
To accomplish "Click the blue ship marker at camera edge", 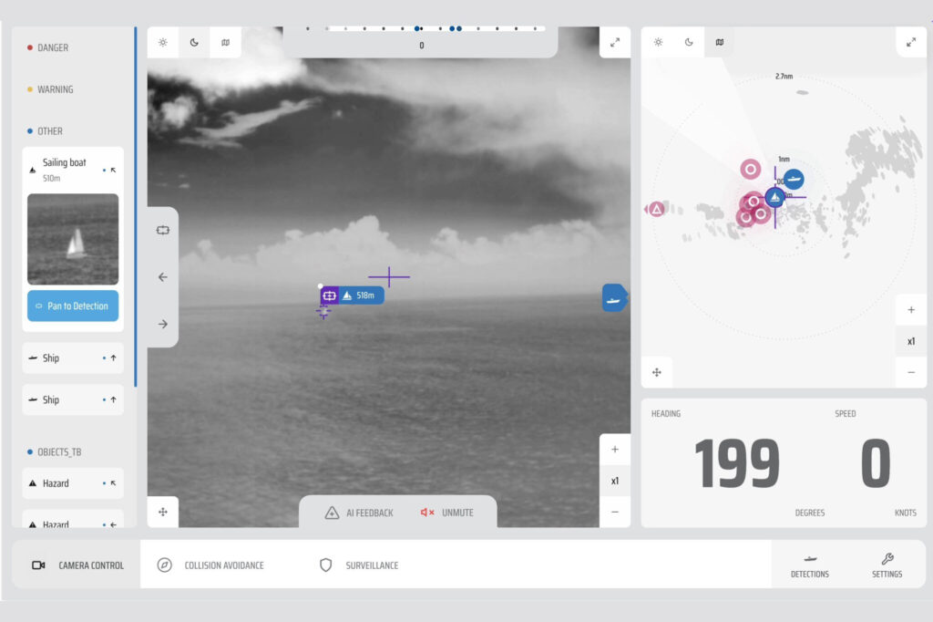I will 614,297.
